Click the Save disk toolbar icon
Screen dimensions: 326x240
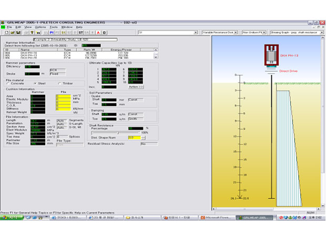click(x=18, y=32)
